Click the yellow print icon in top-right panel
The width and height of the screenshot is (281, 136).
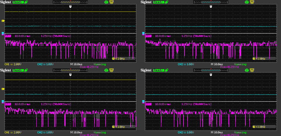[x=252, y=2]
